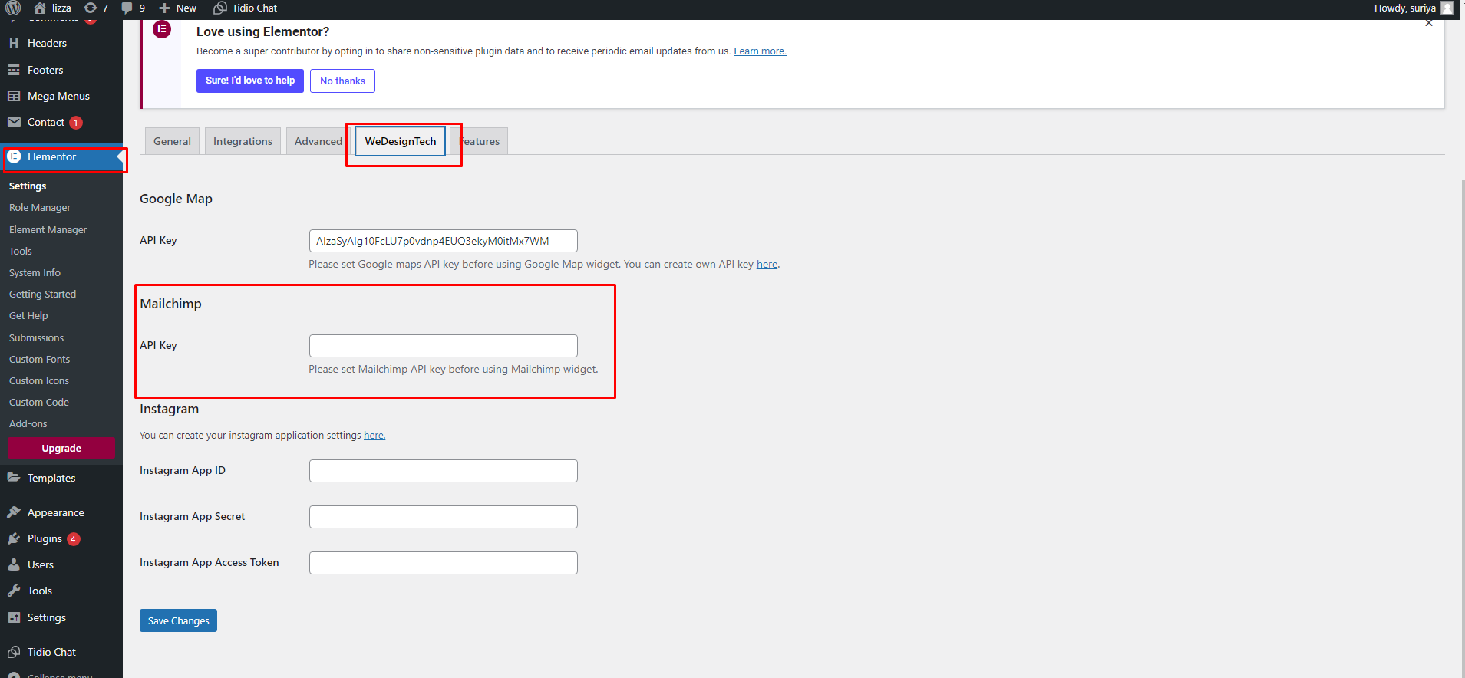Click the user avatar beside Howdy, suriya
The width and height of the screenshot is (1465, 678).
(1447, 8)
